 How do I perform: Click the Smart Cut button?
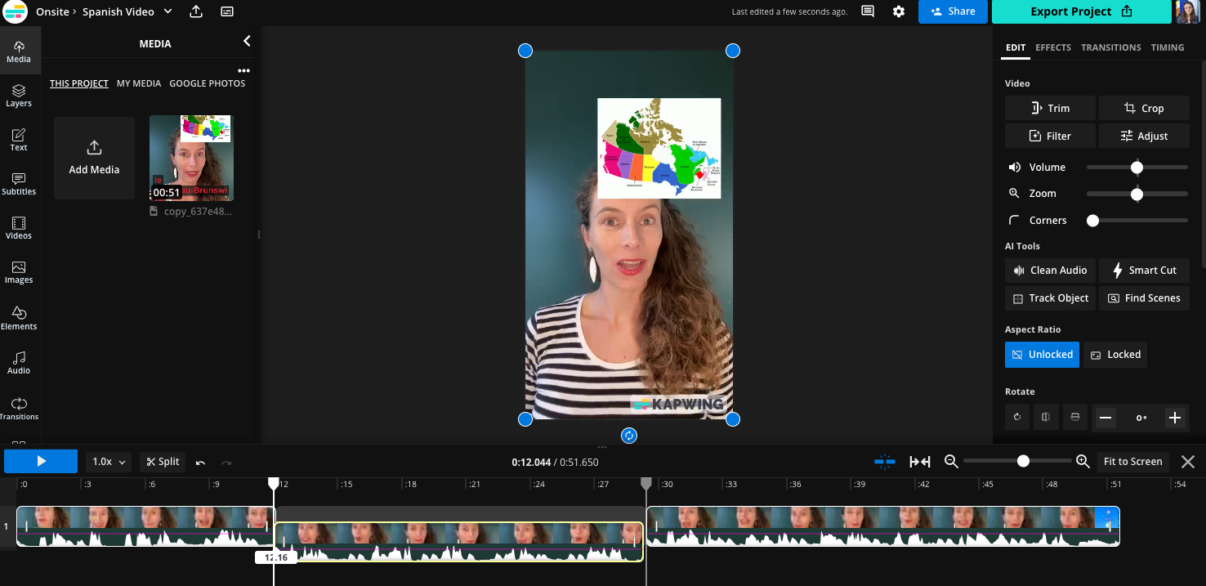[x=1143, y=271]
